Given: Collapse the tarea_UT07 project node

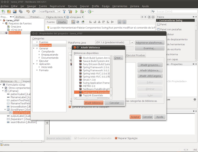Looking at the screenshot, I should (1, 20).
